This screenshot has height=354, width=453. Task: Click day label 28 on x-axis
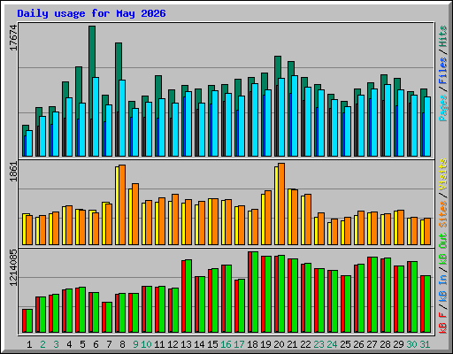pyautogui.click(x=385, y=344)
